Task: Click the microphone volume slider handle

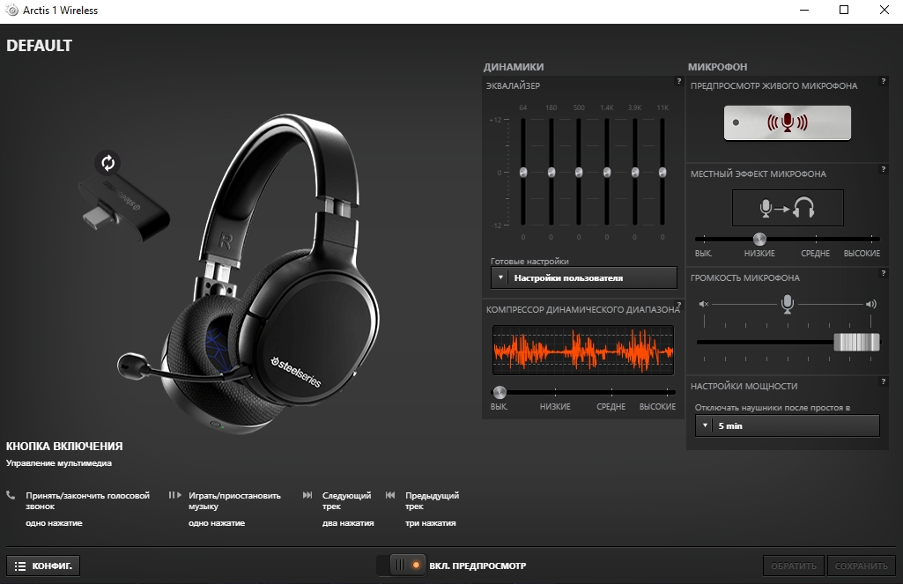Action: click(857, 342)
